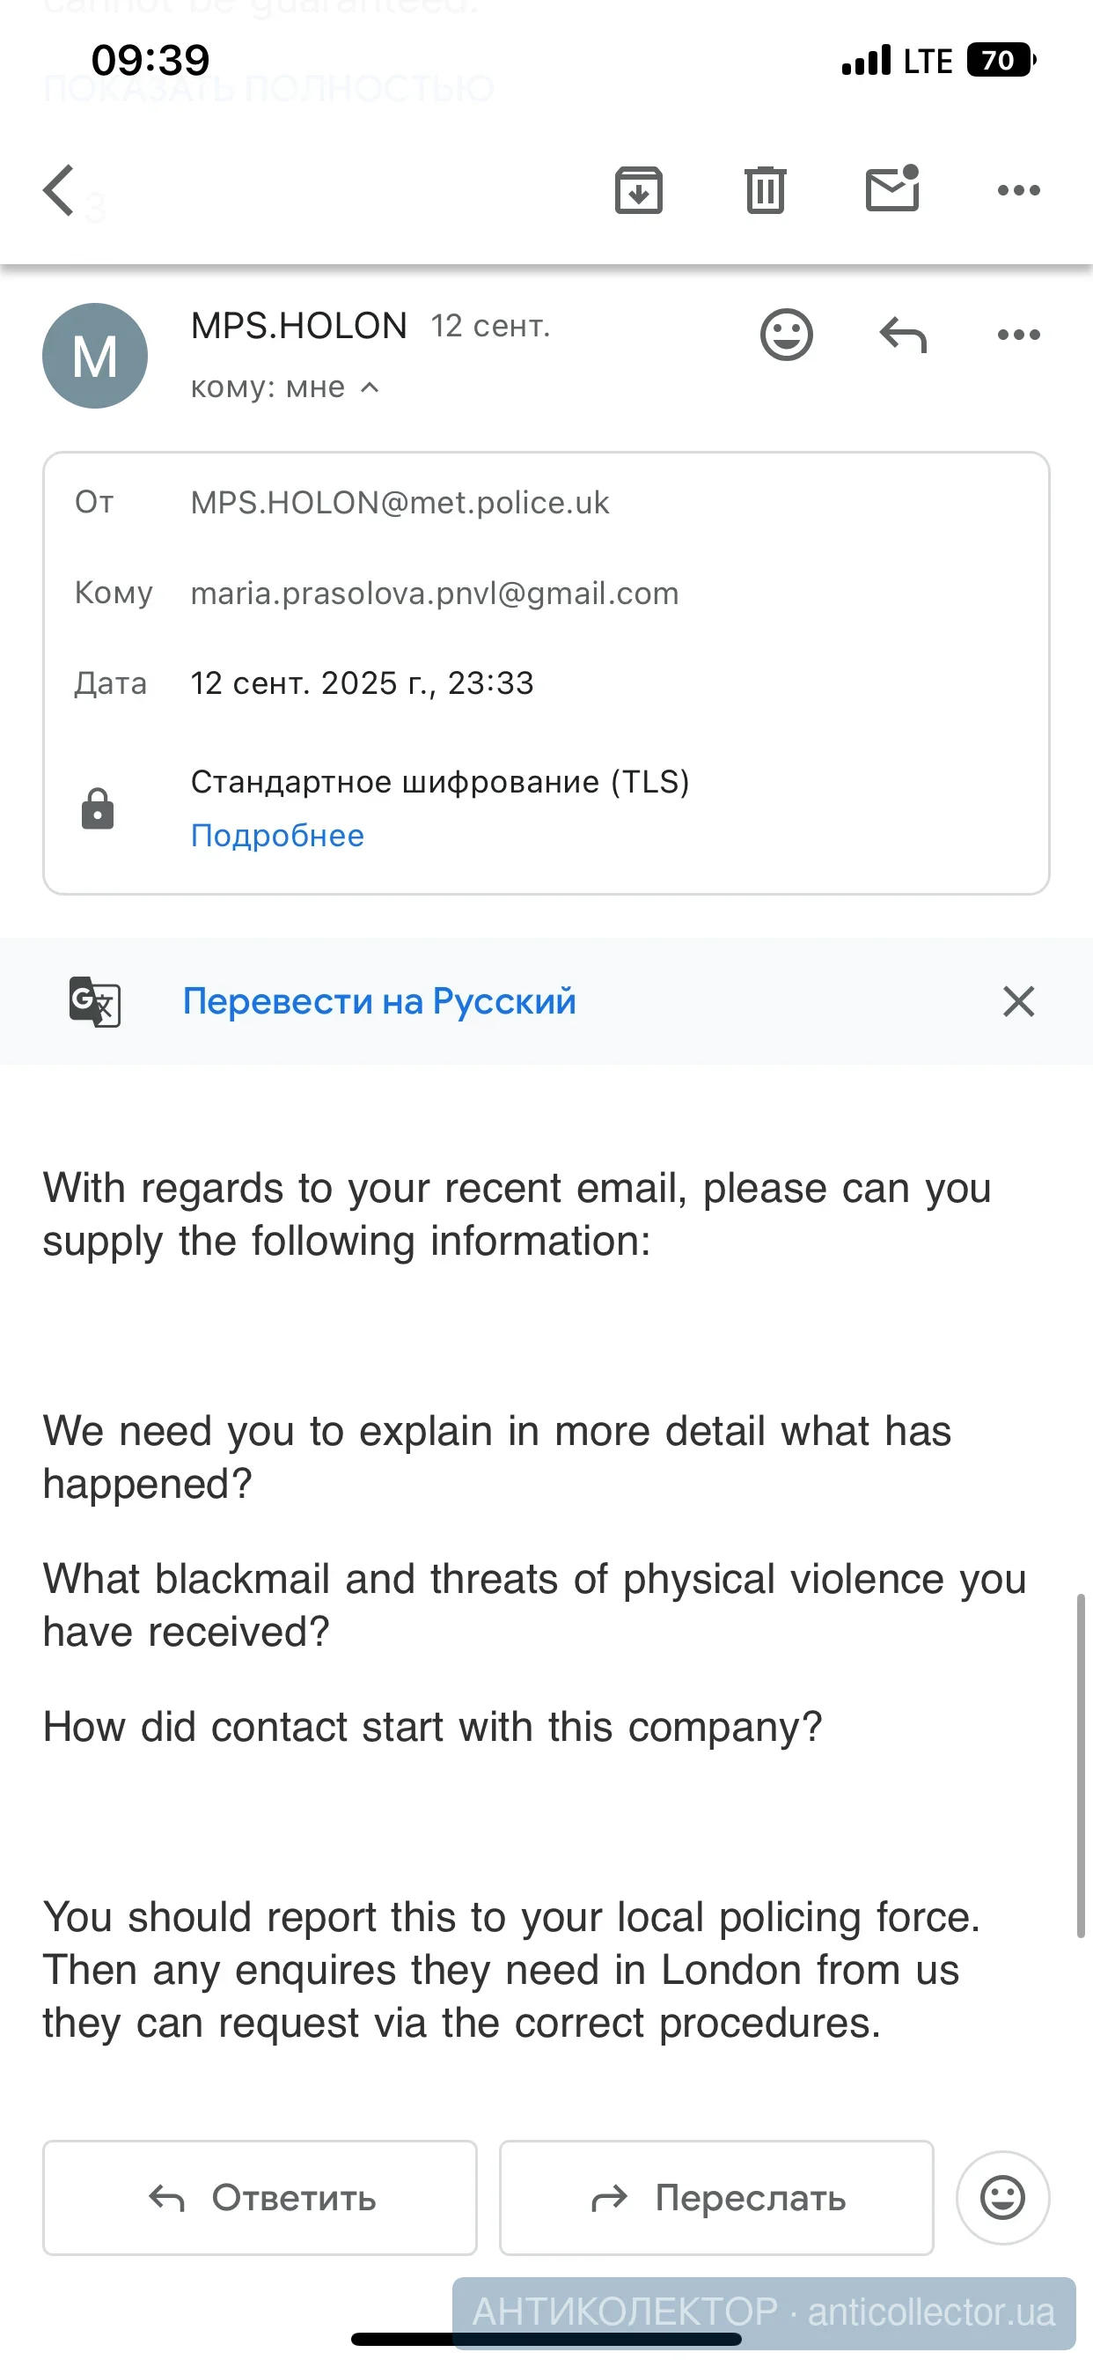Dismiss the translation banner with X

click(1018, 1000)
